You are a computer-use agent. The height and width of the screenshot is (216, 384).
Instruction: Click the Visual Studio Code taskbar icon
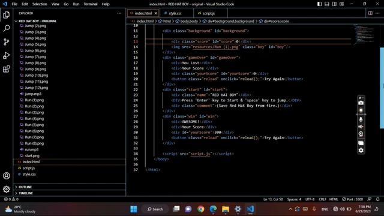250,209
